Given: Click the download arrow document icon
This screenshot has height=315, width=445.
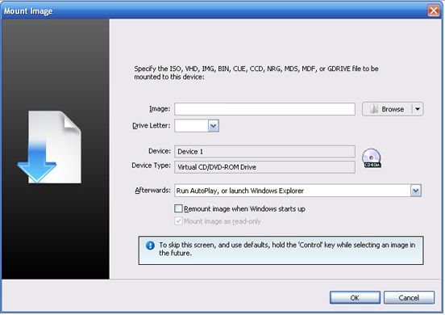Looking at the screenshot, I should (x=49, y=147).
